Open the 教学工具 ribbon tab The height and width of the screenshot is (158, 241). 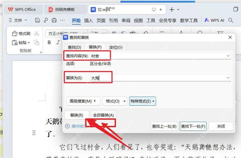click(189, 20)
